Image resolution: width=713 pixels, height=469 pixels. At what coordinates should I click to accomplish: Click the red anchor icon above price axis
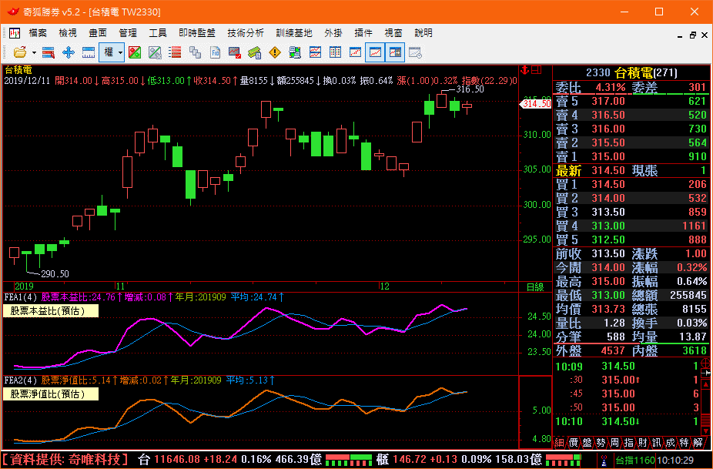[x=525, y=69]
